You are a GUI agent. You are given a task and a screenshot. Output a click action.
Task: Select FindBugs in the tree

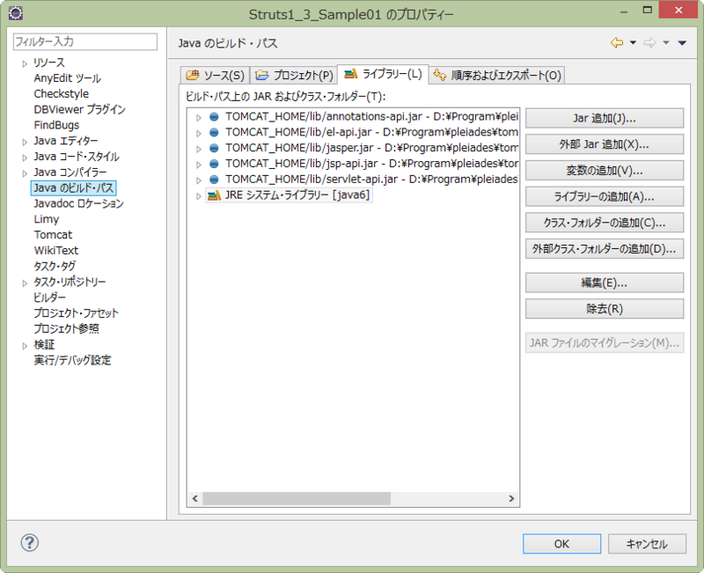[x=56, y=125]
